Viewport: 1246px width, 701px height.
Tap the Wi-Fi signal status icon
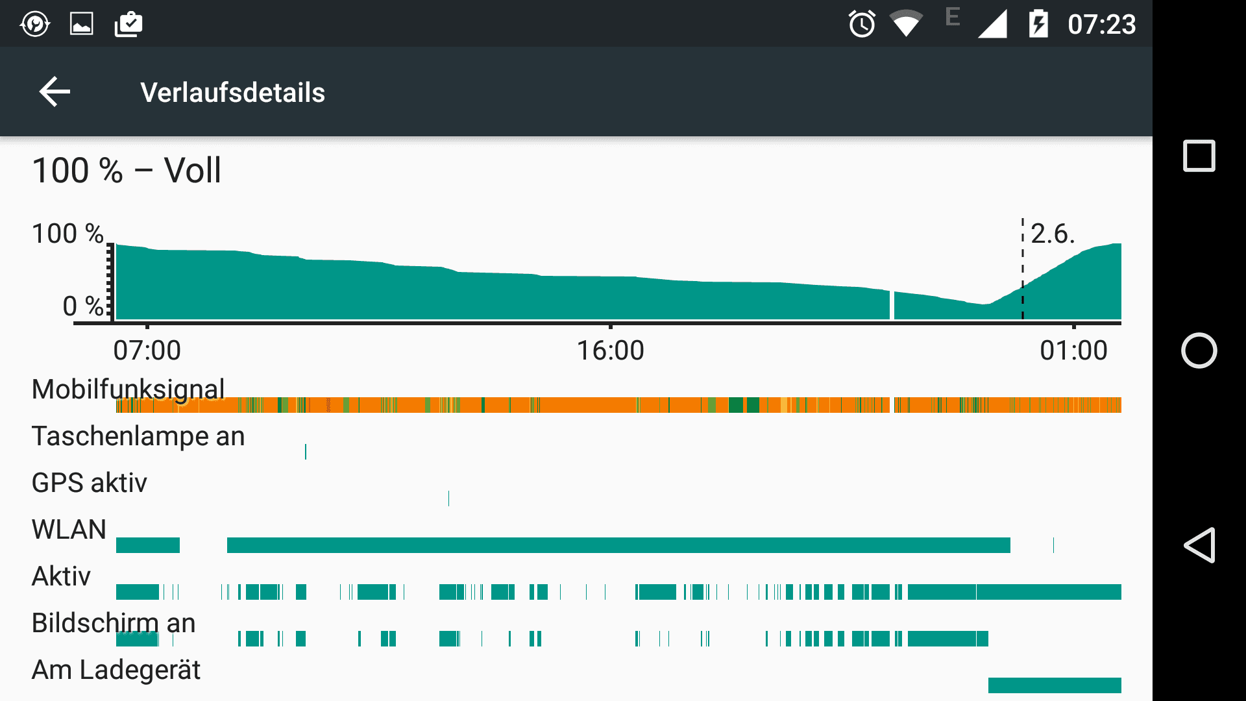(906, 23)
